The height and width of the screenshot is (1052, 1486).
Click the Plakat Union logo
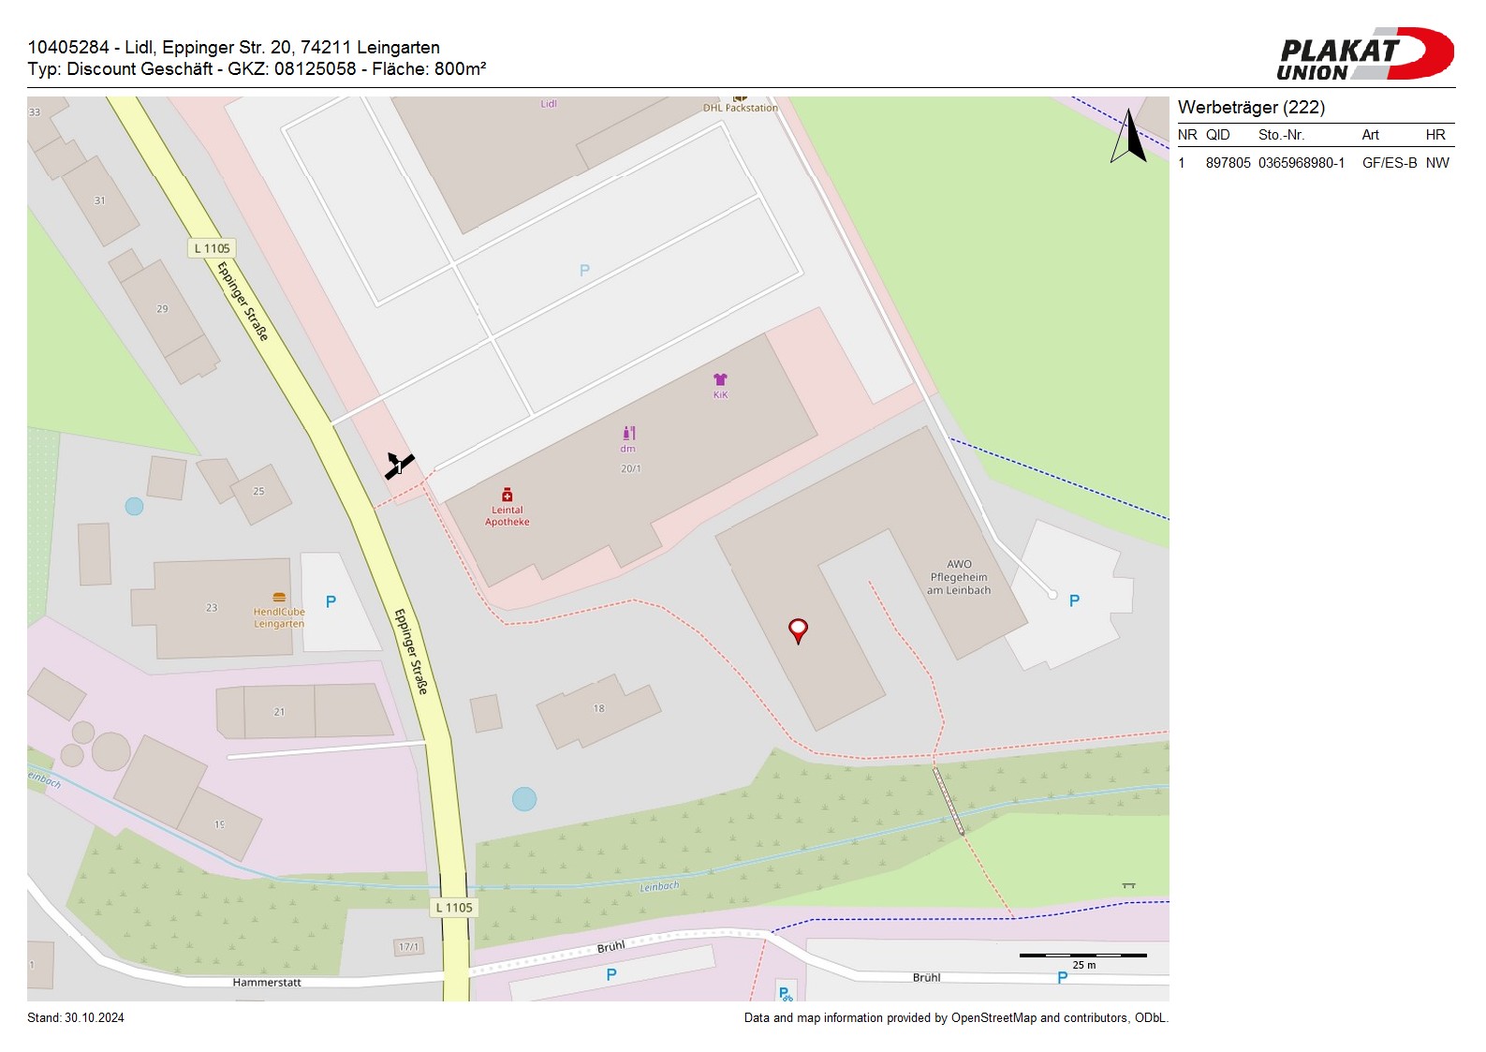point(1363,54)
